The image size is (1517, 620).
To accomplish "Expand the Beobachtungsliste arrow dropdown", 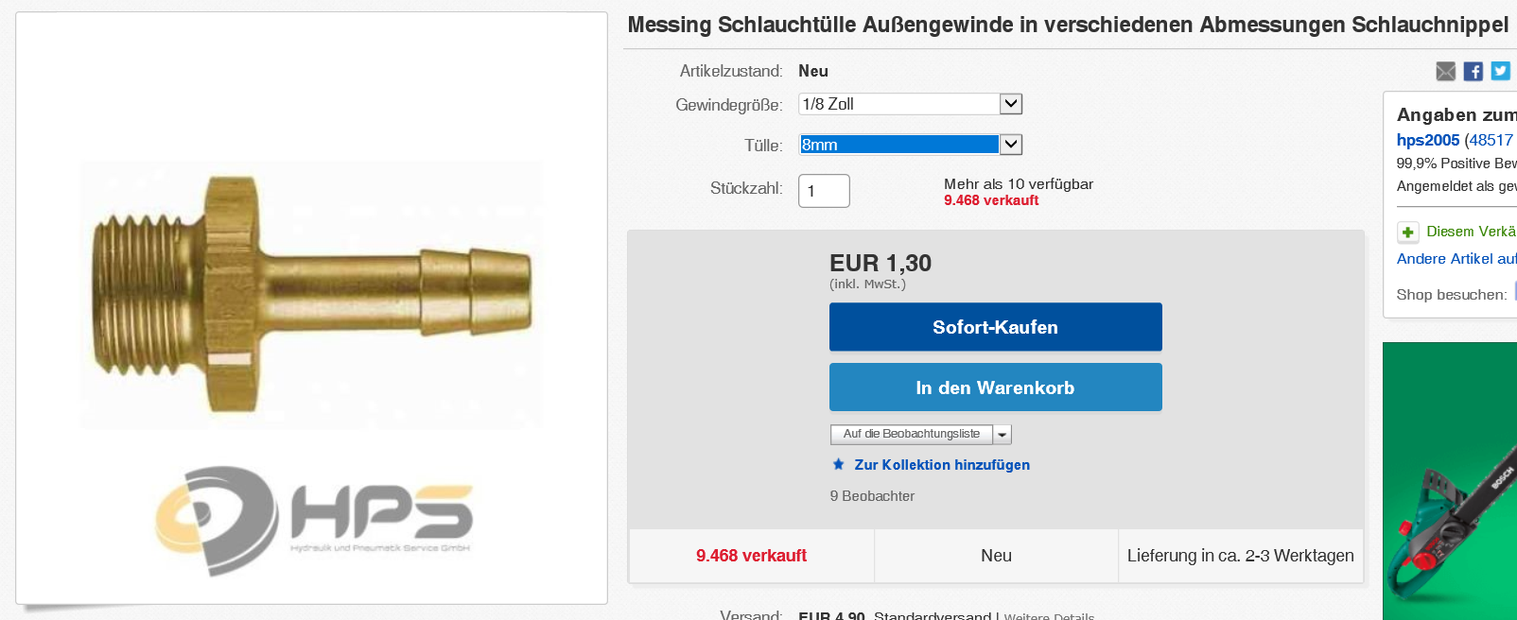I will pos(1003,435).
